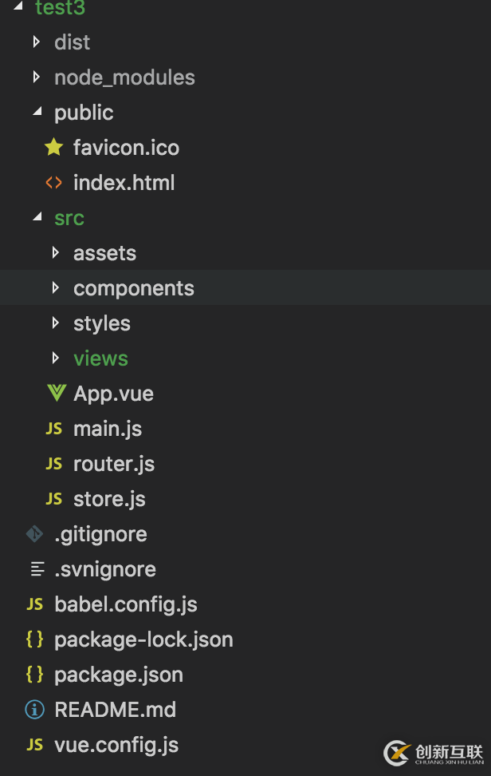Click the info icon beside README.md
The width and height of the screenshot is (491, 776).
(34, 710)
